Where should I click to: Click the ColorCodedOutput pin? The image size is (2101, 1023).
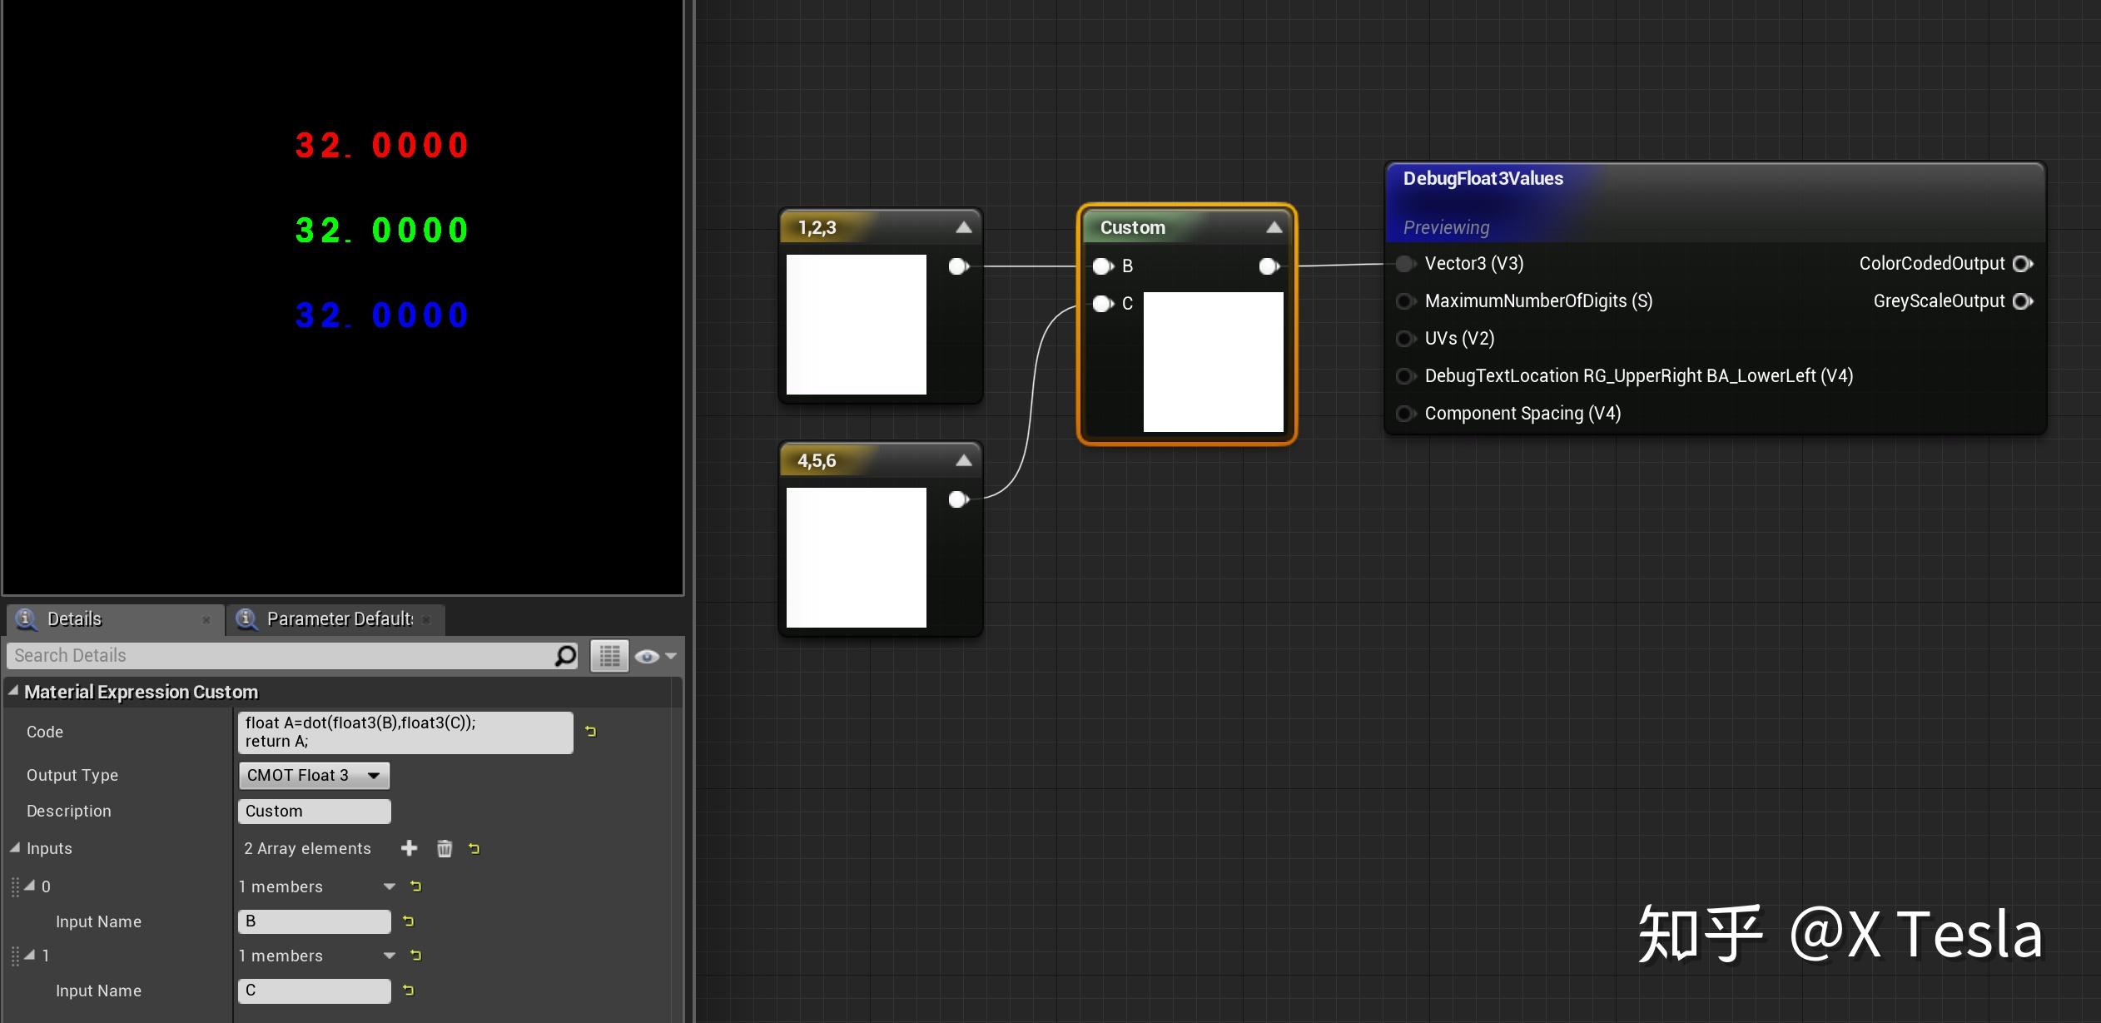2022,264
